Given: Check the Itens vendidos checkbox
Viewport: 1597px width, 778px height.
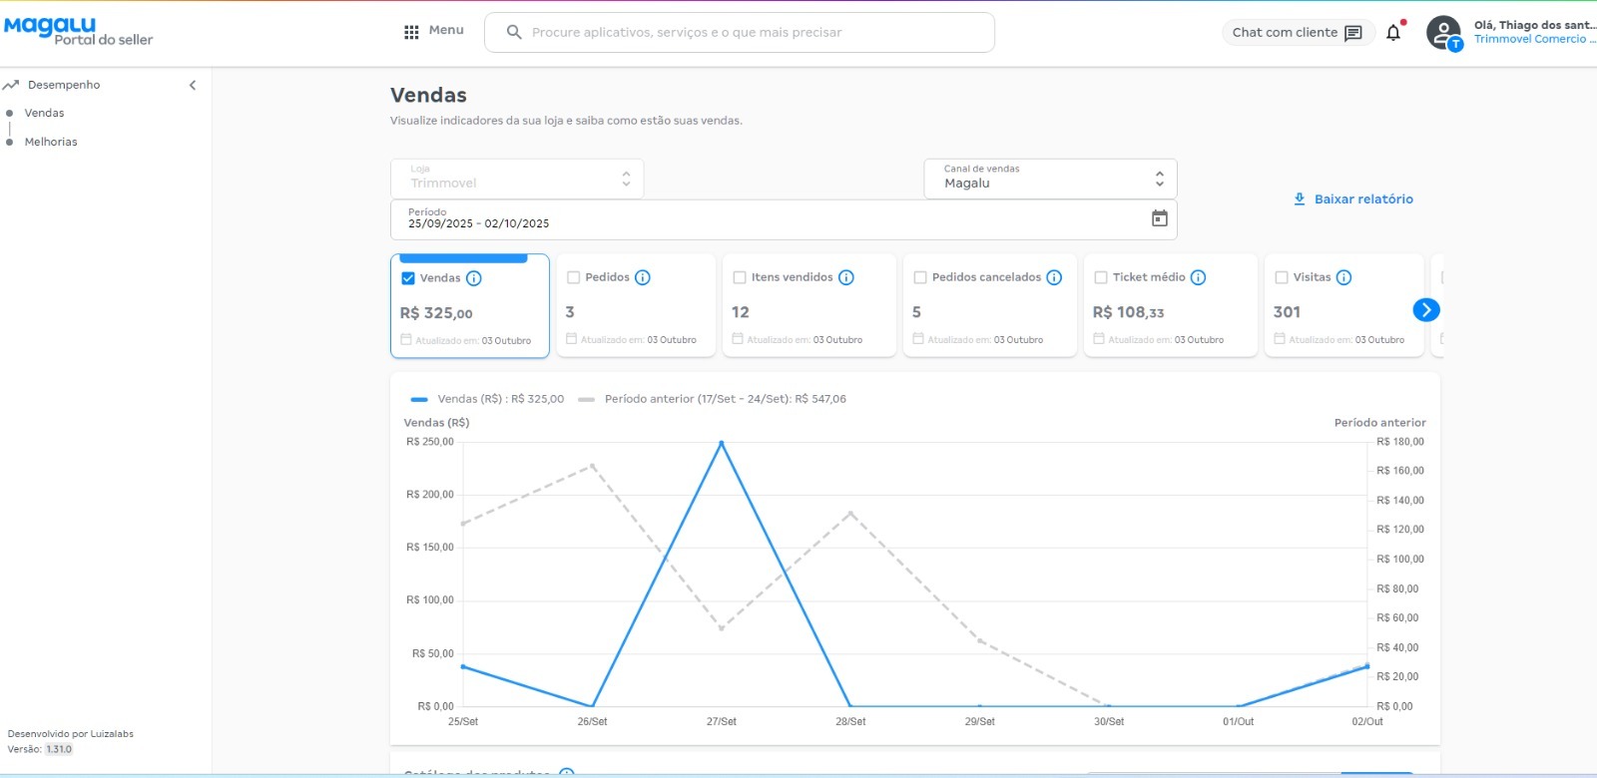Looking at the screenshot, I should click(740, 277).
